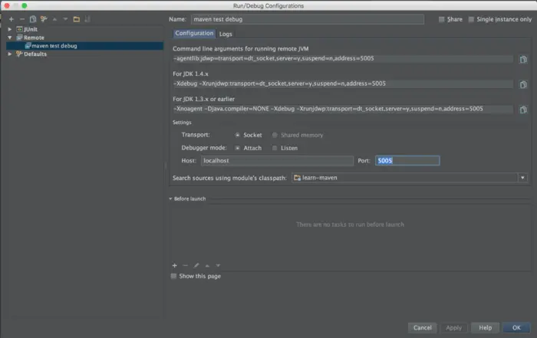Image resolution: width=537 pixels, height=338 pixels.
Task: Choose Attach debugger mode
Action: pos(237,148)
